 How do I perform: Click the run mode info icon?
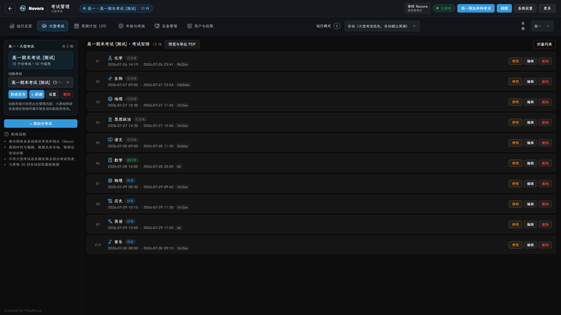[x=337, y=26]
